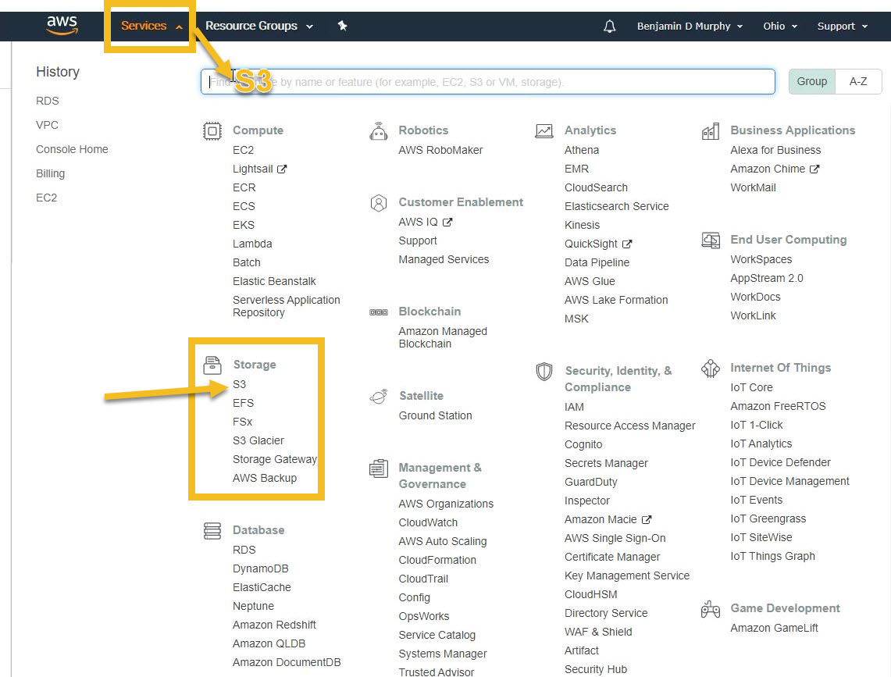This screenshot has width=891, height=677.
Task: Click the Analytics category chart icon
Action: pyautogui.click(x=544, y=131)
